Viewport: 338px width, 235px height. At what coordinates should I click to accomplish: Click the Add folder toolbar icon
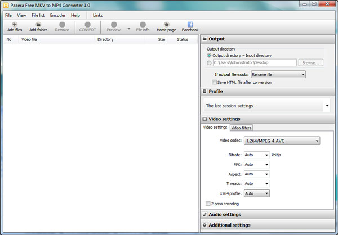pos(38,25)
